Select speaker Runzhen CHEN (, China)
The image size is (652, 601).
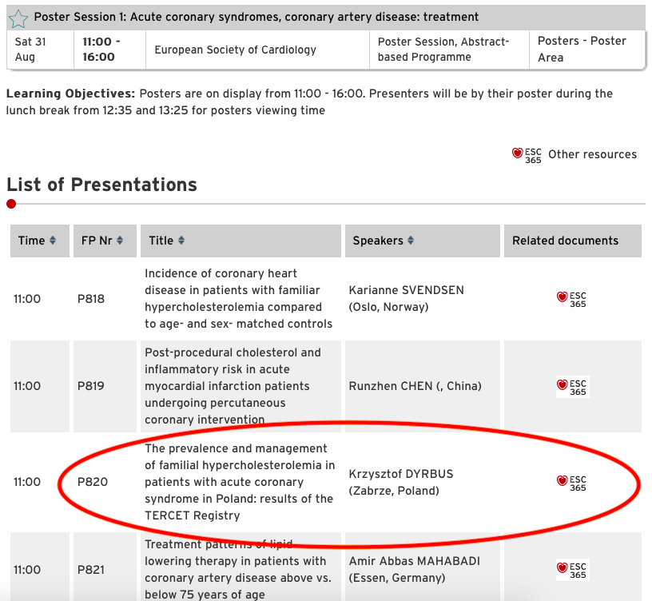415,386
